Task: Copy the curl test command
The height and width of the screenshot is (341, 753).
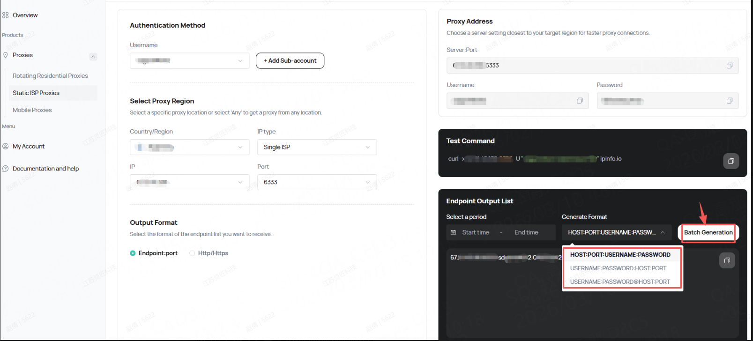Action: click(731, 161)
